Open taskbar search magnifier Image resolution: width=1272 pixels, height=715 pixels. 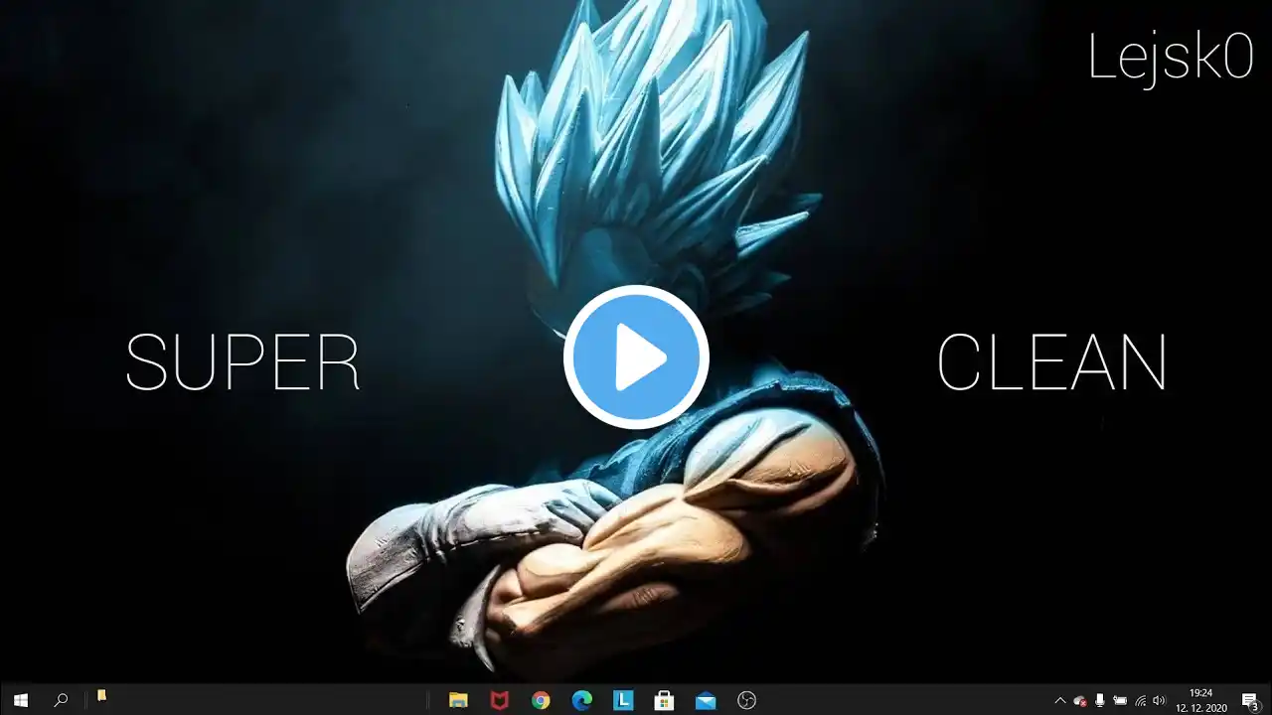coord(61,700)
